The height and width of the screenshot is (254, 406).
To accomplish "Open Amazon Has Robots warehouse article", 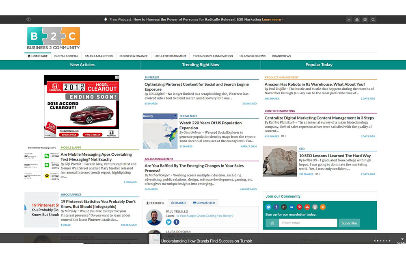I will (315, 84).
